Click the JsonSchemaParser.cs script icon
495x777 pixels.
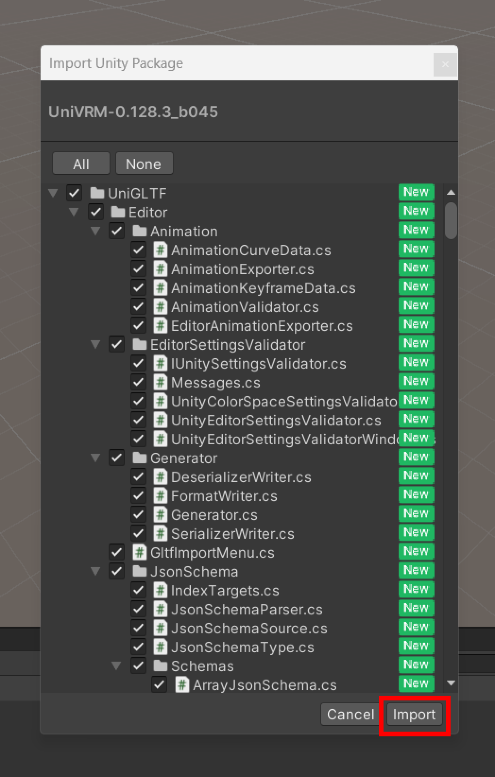[x=161, y=609]
